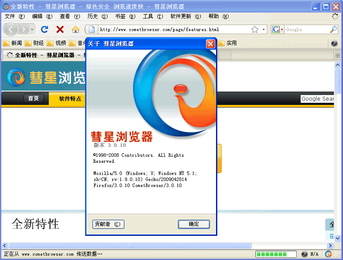The height and width of the screenshot is (260, 343).
Task: Click the round icon at bookmarks bar end
Action: click(334, 43)
